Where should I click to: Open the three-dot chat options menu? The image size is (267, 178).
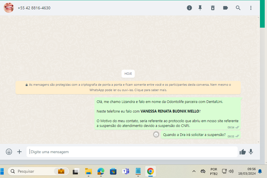[x=251, y=8]
